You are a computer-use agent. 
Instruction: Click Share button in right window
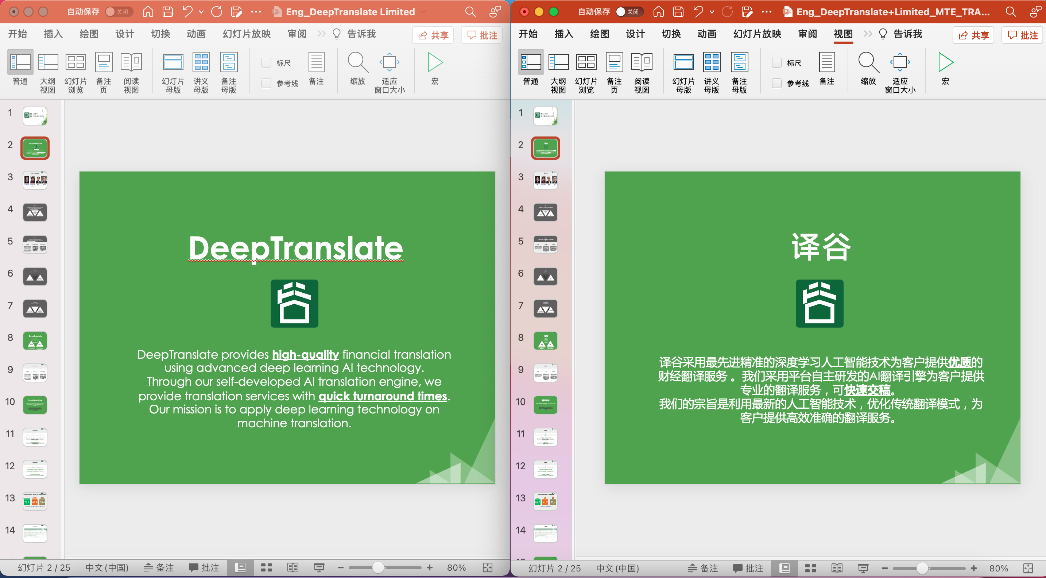pos(973,35)
